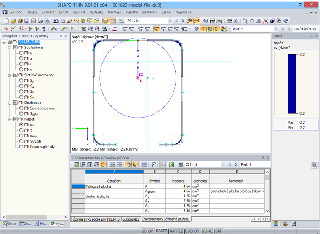Viewport: 320px width, 234px height.
Task: Click the Excel export icon in table toolbar
Action: 172,164
